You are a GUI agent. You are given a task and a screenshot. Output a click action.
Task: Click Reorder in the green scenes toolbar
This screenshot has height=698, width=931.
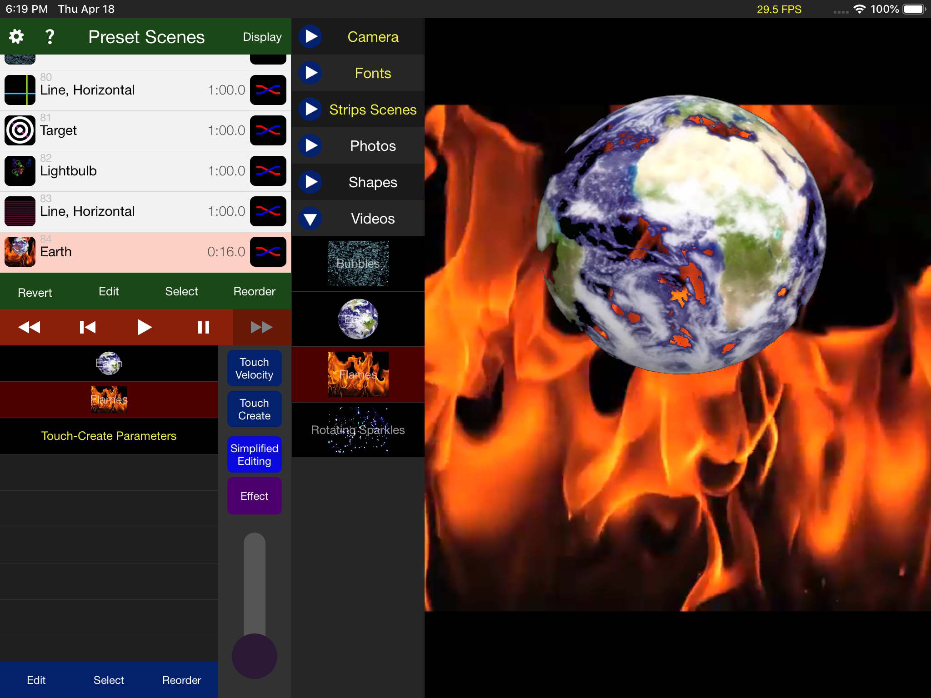click(254, 291)
